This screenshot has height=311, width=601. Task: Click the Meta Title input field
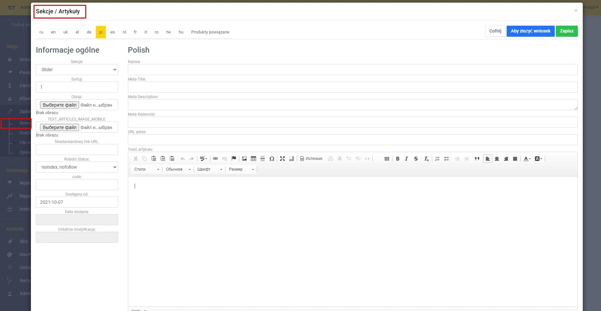352,87
